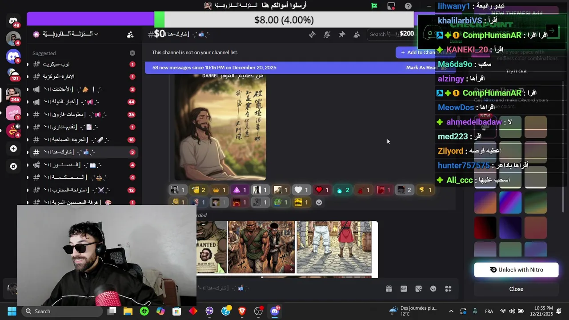Select the dark red theme swatch

tap(485, 228)
